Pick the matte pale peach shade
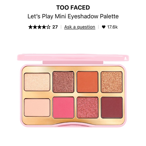Screen dimensions: 146x146 (37, 107)
